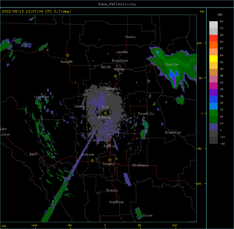This screenshot has height=229, width=234.
Task: Pick the magenta 39-42 dBZ legend swatch
Action: 213,86
